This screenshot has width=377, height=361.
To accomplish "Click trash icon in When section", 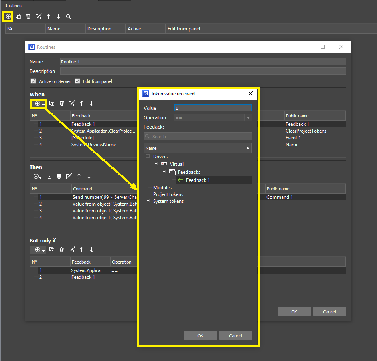I will click(62, 103).
